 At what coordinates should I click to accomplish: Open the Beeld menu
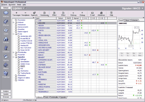19,5
